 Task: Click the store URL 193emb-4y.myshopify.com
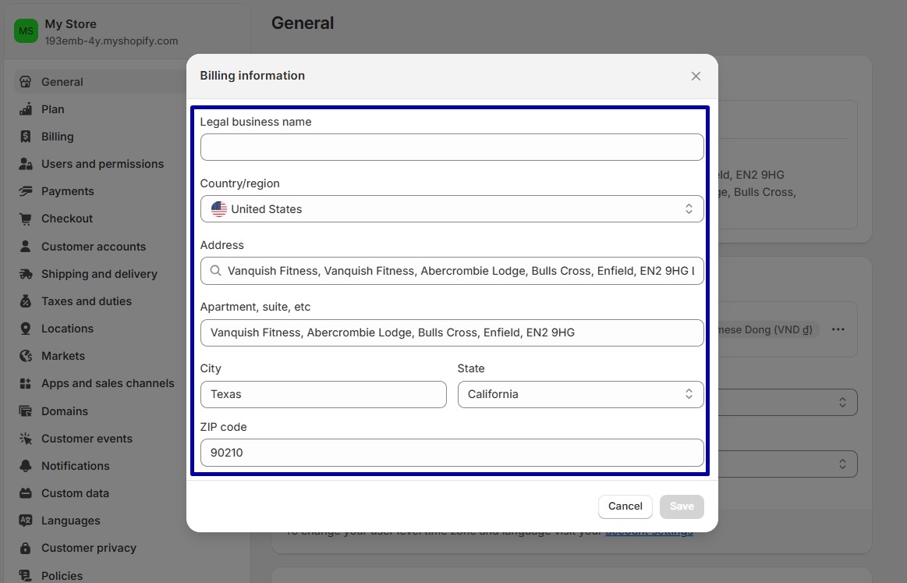111,41
